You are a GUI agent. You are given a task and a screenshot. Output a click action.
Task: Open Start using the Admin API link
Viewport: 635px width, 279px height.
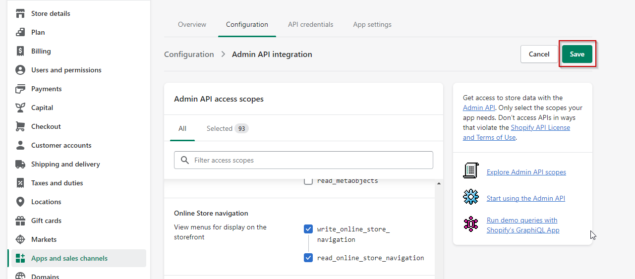pyautogui.click(x=526, y=198)
